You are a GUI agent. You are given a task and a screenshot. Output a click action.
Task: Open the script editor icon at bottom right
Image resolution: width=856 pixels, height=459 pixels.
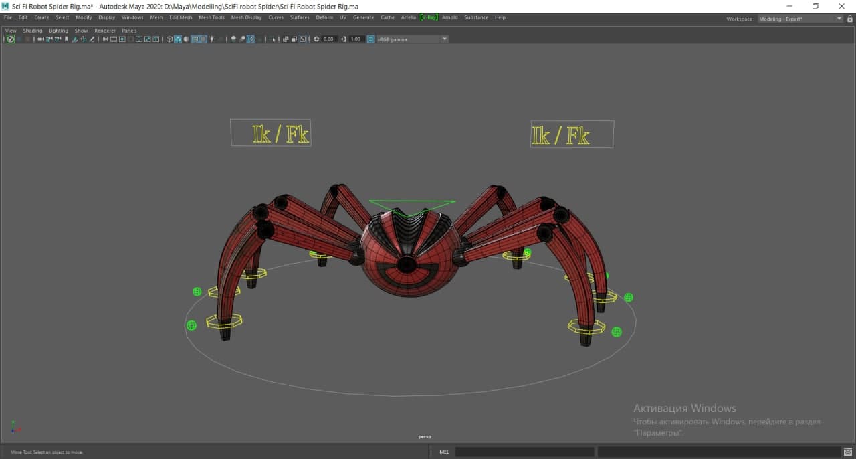tap(848, 452)
